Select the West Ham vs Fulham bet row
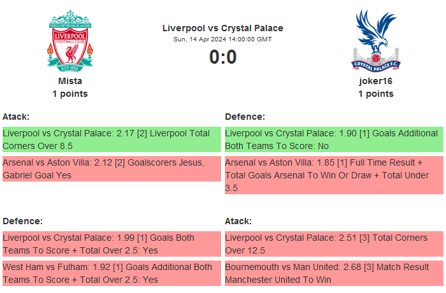Image resolution: width=446 pixels, height=293 pixels. tap(111, 273)
